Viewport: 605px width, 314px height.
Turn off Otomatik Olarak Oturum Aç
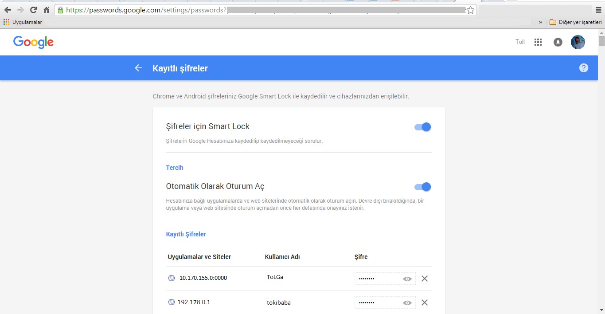pyautogui.click(x=422, y=187)
